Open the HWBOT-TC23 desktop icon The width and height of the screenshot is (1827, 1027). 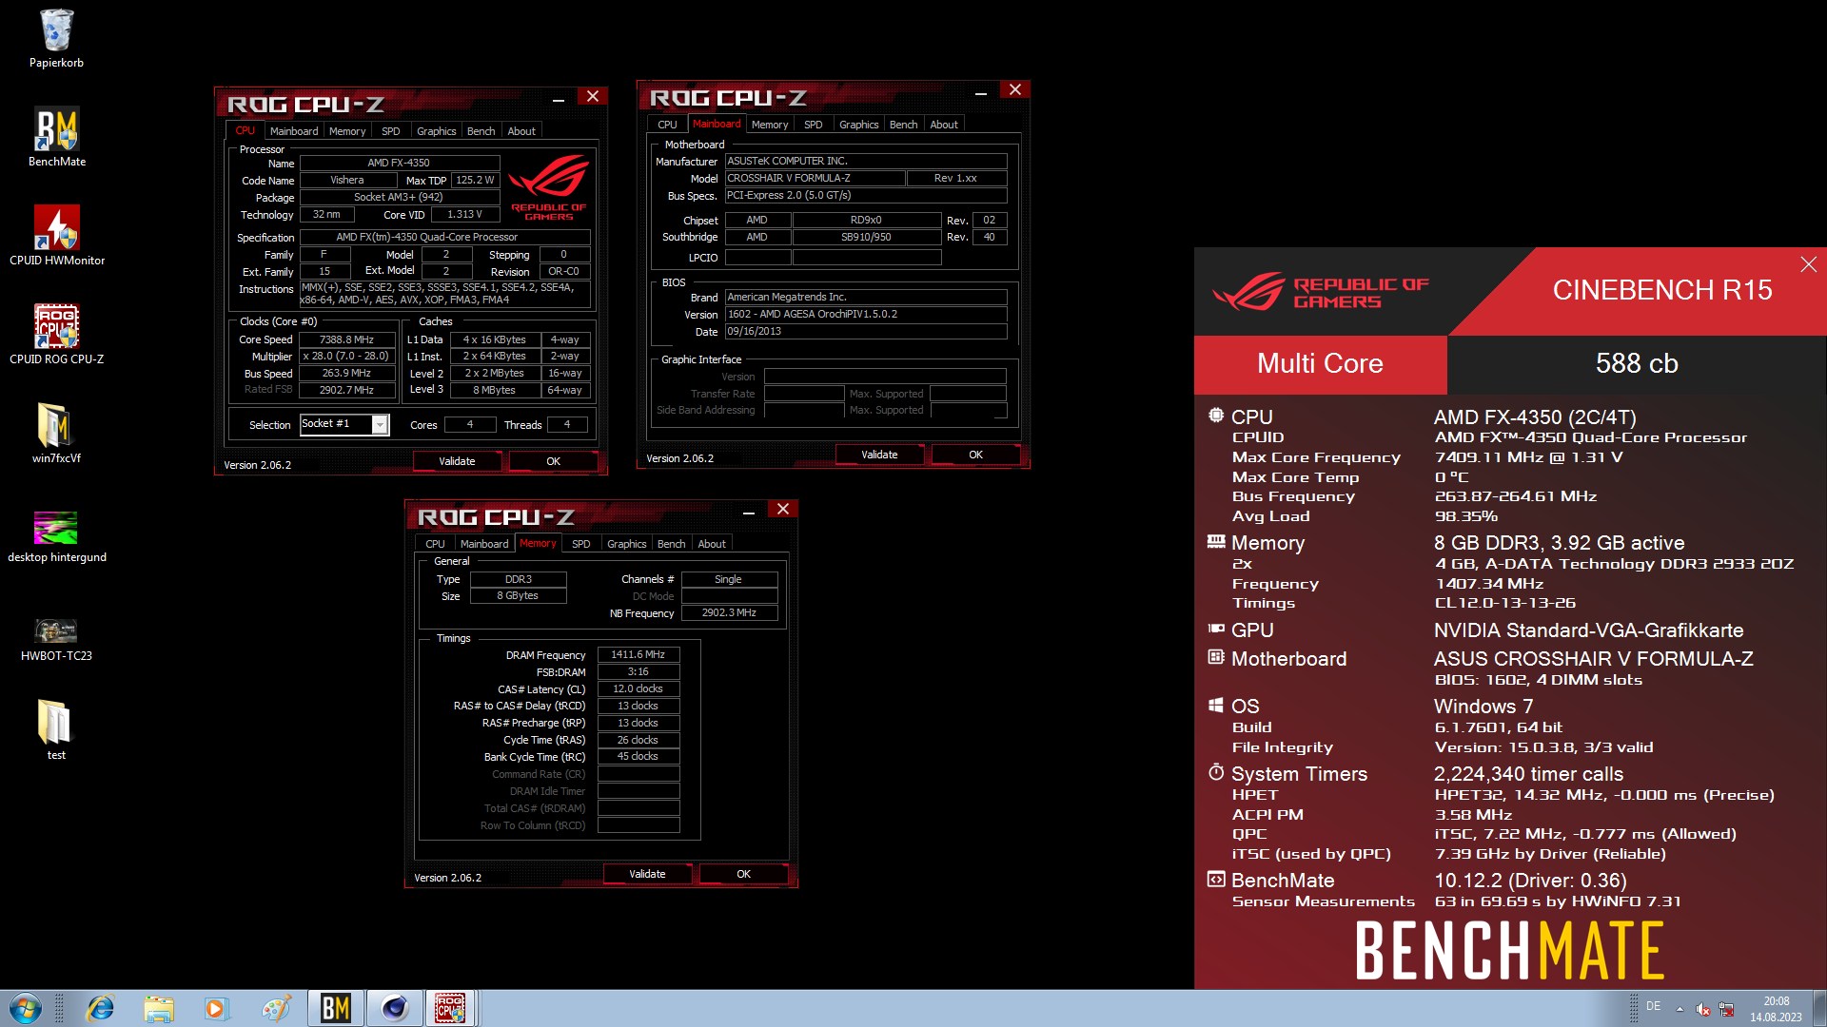56,638
